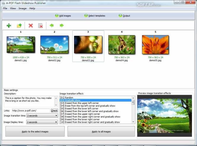Click the Clear all images icon
This screenshot has width=197, height=146.
click(40, 26)
